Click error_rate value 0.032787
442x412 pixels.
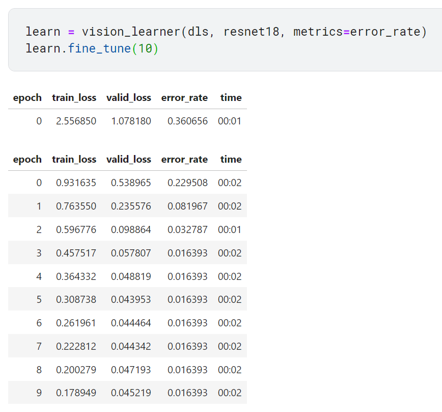[x=187, y=229]
